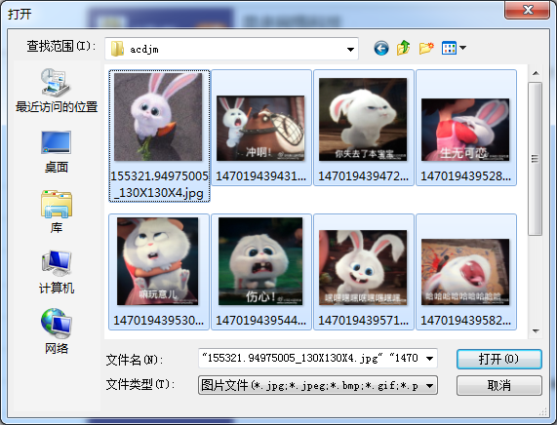Expand the 文件类型 dropdown arrow
The image size is (557, 425).
[429, 386]
